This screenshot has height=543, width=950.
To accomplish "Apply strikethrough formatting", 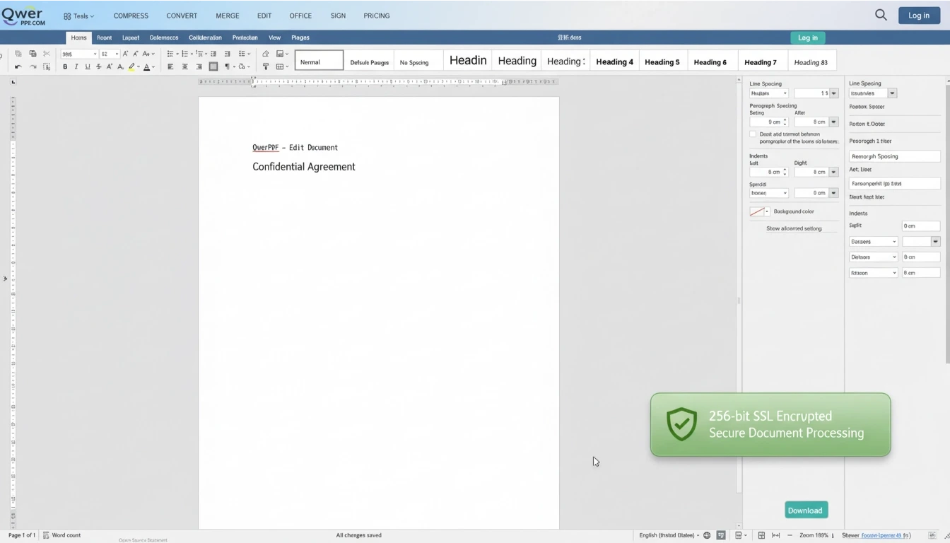I will click(x=99, y=66).
